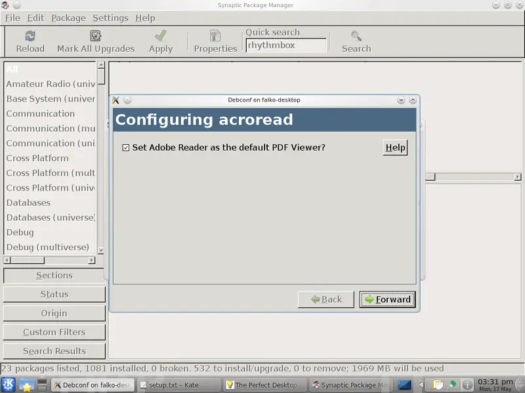Open the Package menu
525x393 pixels.
coord(68,18)
